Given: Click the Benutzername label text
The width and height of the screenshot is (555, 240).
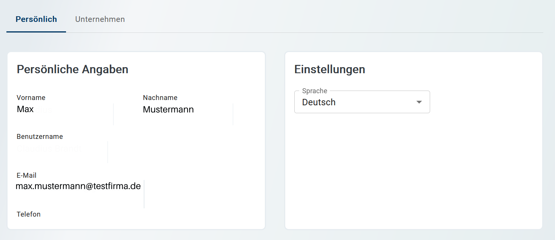Looking at the screenshot, I should 40,137.
